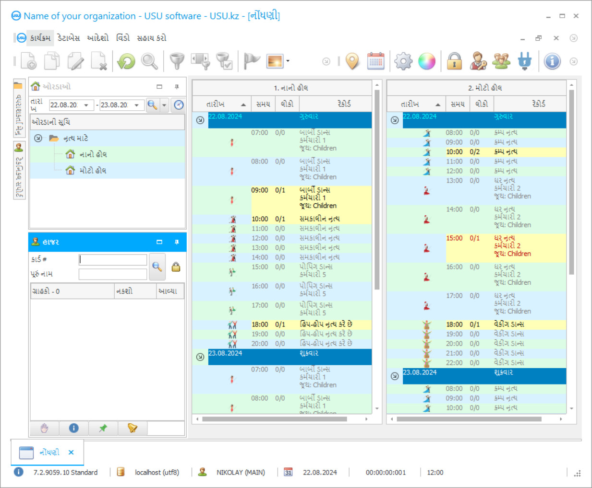Viewport: 592px width, 488px height.
Task: Collapse 23.08.2024 group in મોટી હોલ
Action: pos(395,376)
